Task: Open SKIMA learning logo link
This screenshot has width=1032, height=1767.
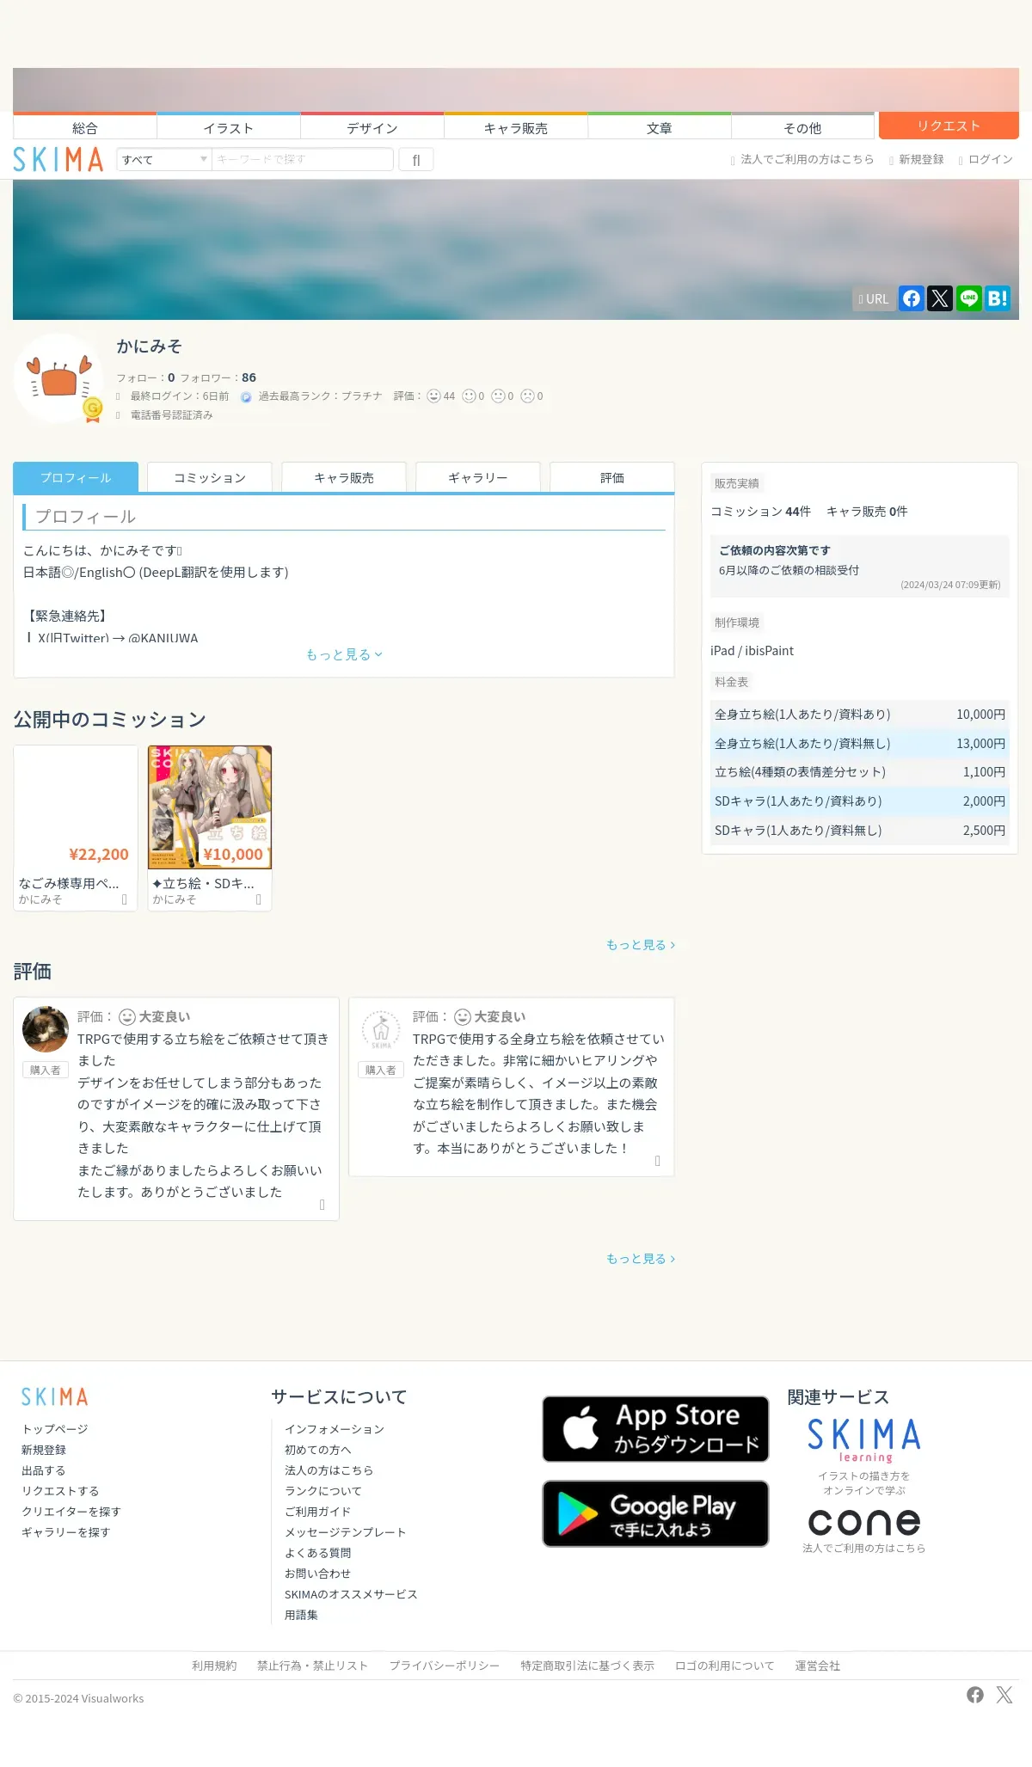Action: (864, 1440)
